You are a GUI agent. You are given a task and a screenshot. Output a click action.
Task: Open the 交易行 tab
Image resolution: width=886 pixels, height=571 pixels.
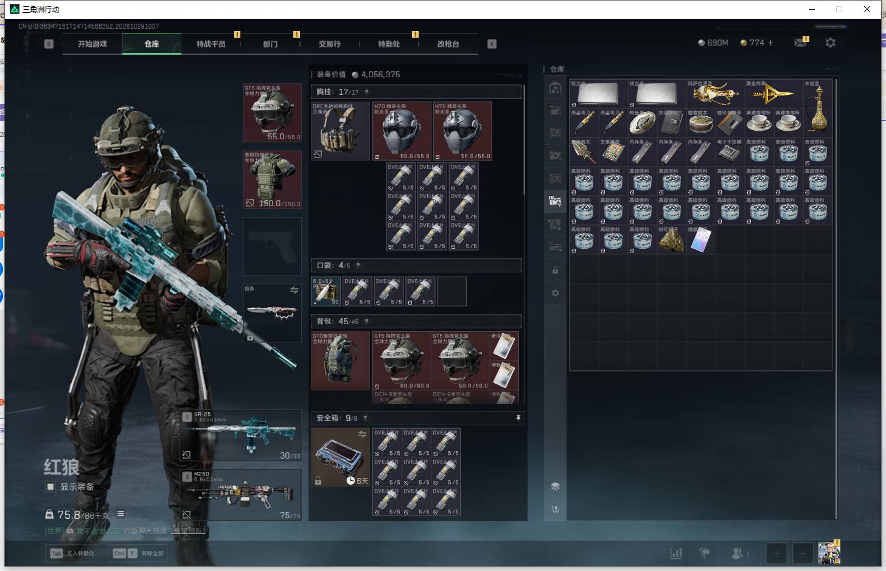pos(330,44)
